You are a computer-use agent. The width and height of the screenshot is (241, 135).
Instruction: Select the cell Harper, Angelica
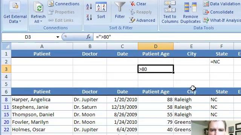point(42,99)
